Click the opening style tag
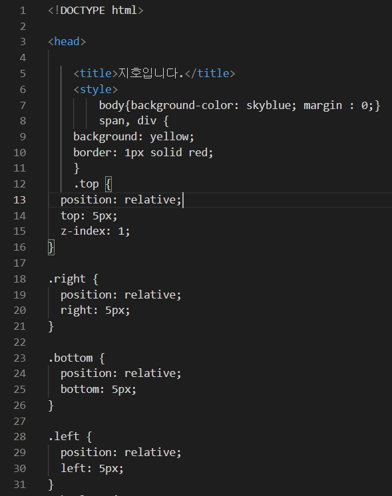This screenshot has width=392, height=496. 96,90
